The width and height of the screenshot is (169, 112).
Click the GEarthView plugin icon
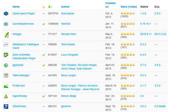(6, 106)
